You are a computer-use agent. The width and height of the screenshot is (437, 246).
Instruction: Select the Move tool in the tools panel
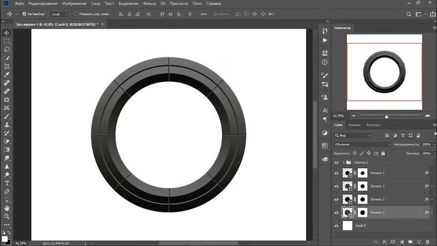(x=7, y=33)
